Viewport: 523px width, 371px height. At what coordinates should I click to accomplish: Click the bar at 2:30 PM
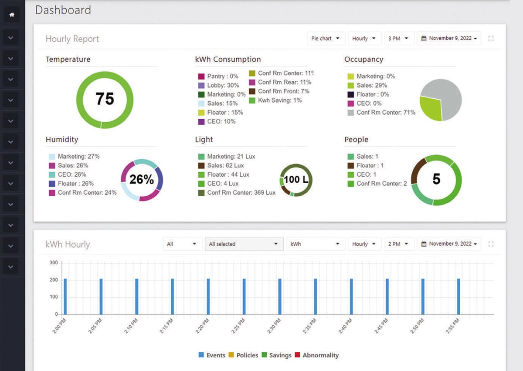click(x=280, y=296)
